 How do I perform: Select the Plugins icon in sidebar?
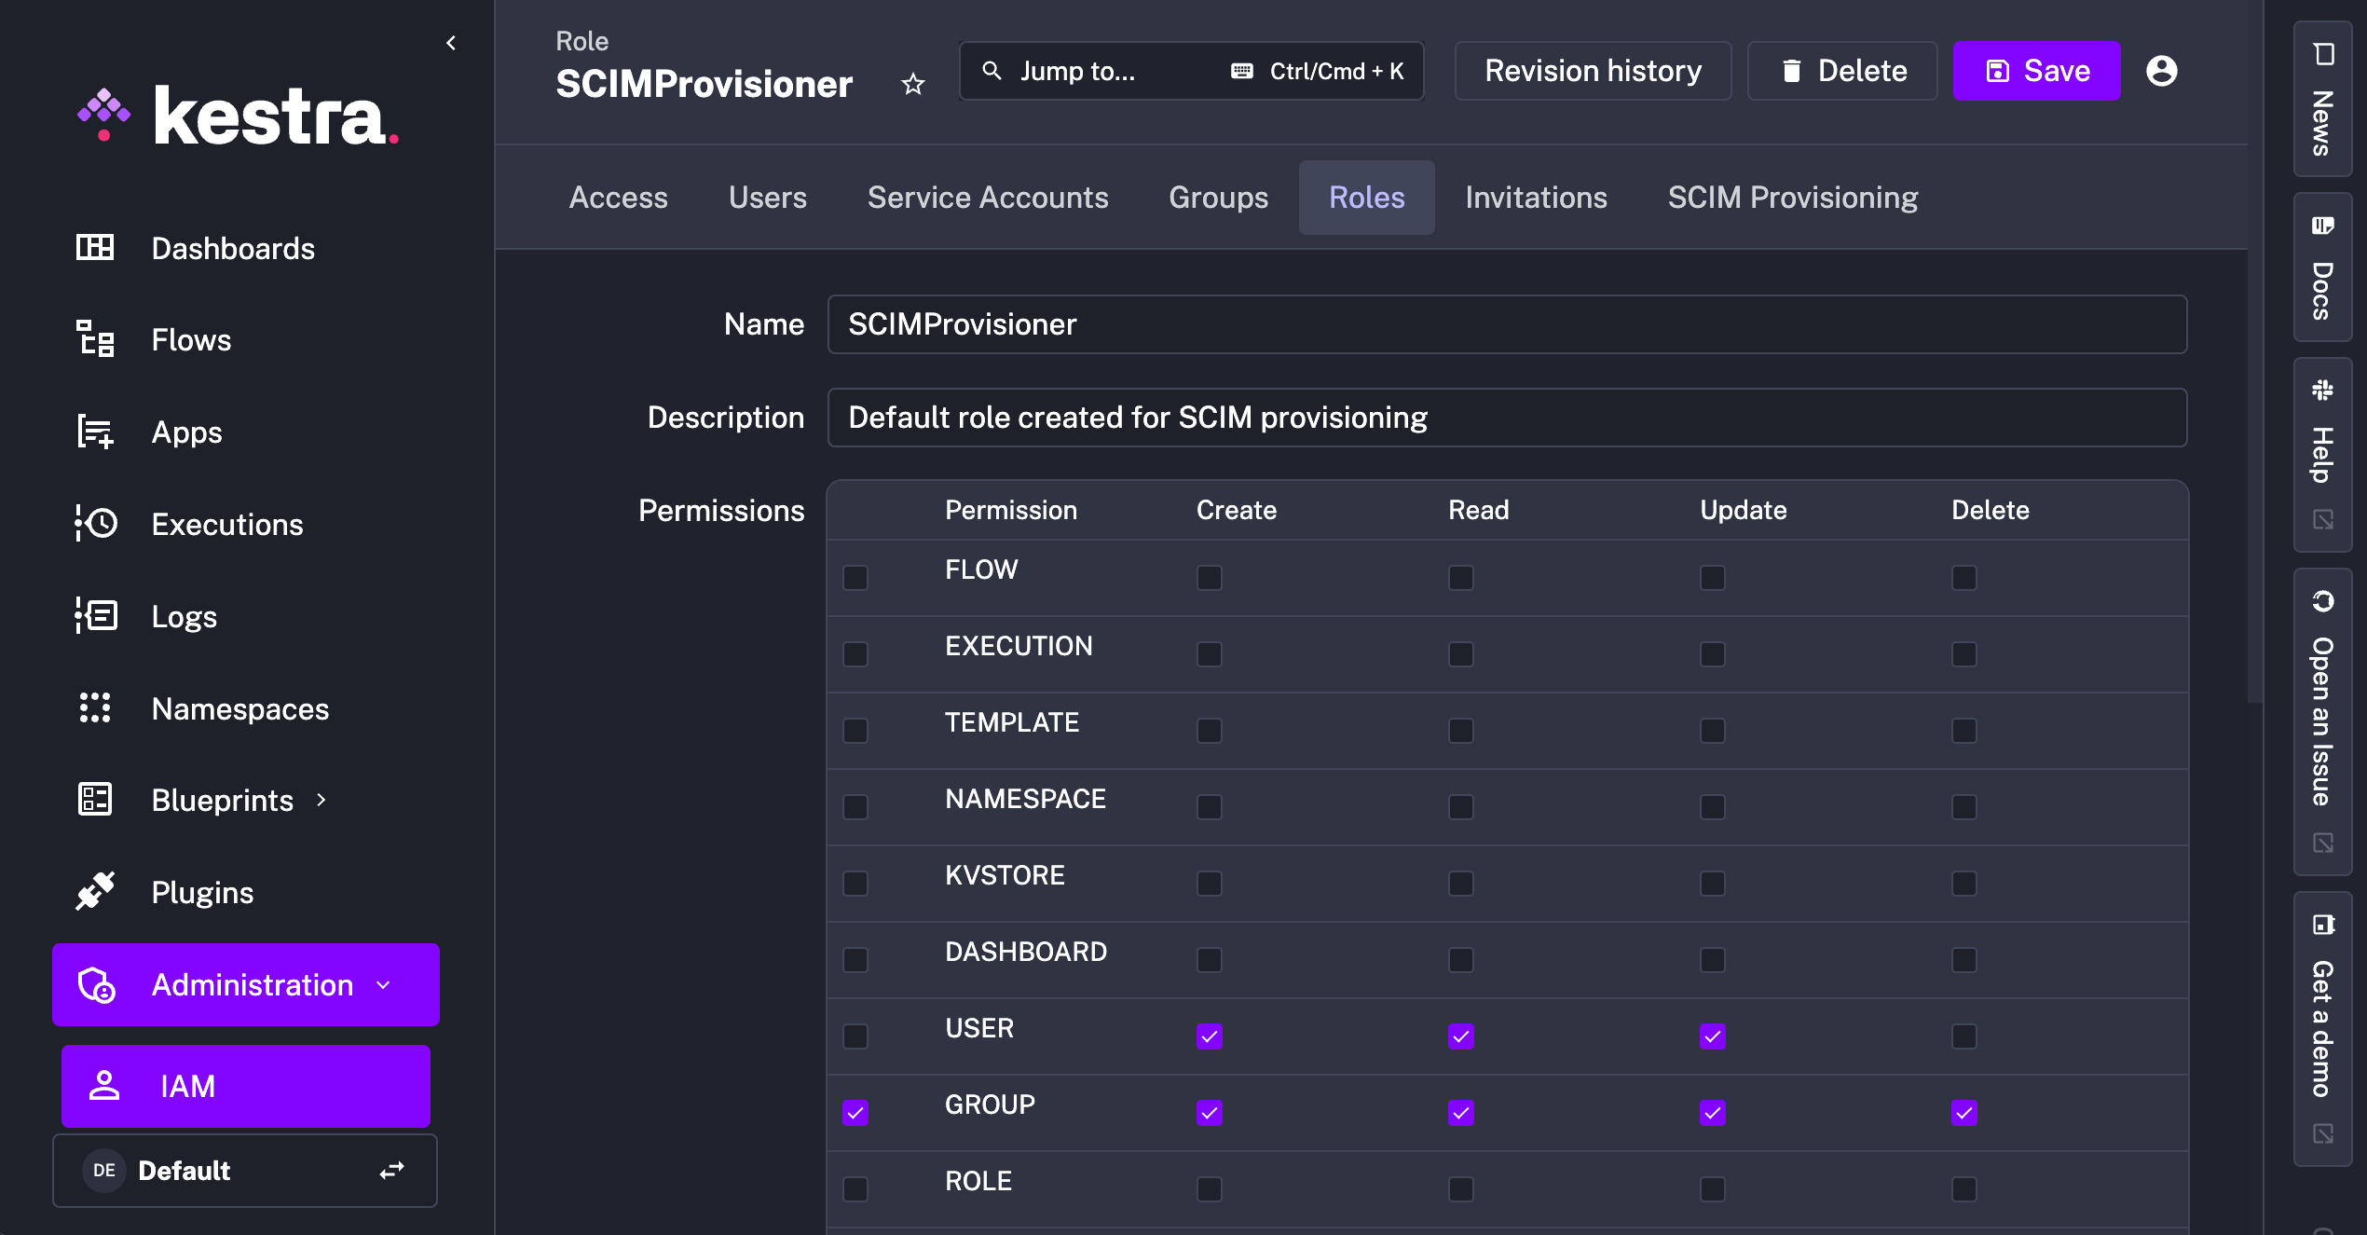(x=94, y=891)
